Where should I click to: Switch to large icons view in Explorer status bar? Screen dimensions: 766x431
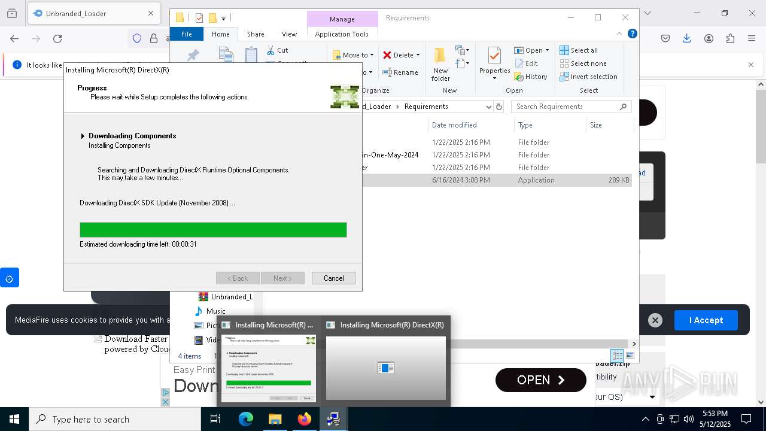coord(630,356)
